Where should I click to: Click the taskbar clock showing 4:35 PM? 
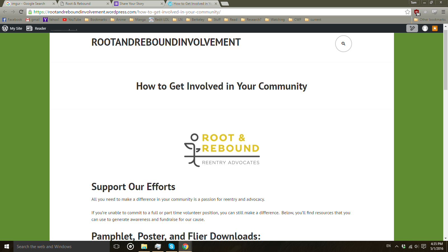tap(437, 246)
